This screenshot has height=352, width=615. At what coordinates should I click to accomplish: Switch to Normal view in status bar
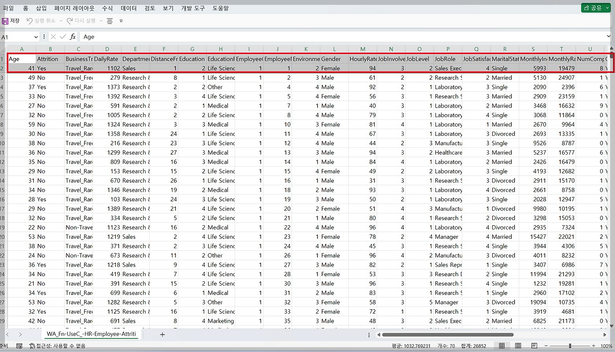pos(502,346)
